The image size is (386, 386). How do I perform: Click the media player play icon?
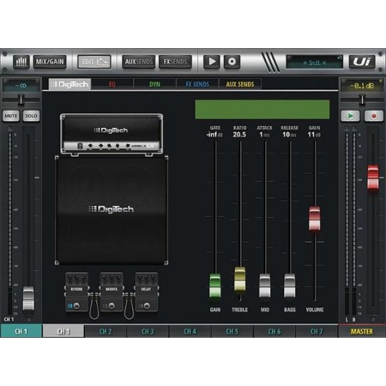212,62
